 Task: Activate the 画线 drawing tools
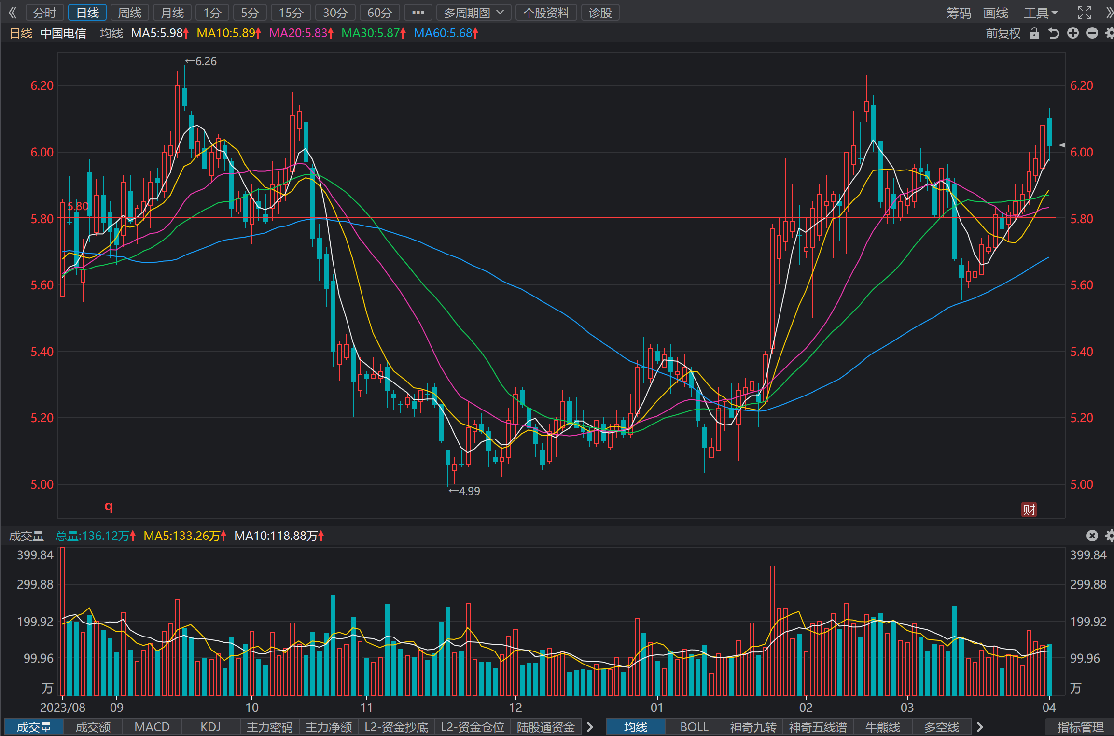[x=996, y=13]
